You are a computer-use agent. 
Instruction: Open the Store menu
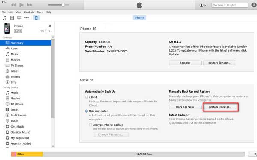40,12
